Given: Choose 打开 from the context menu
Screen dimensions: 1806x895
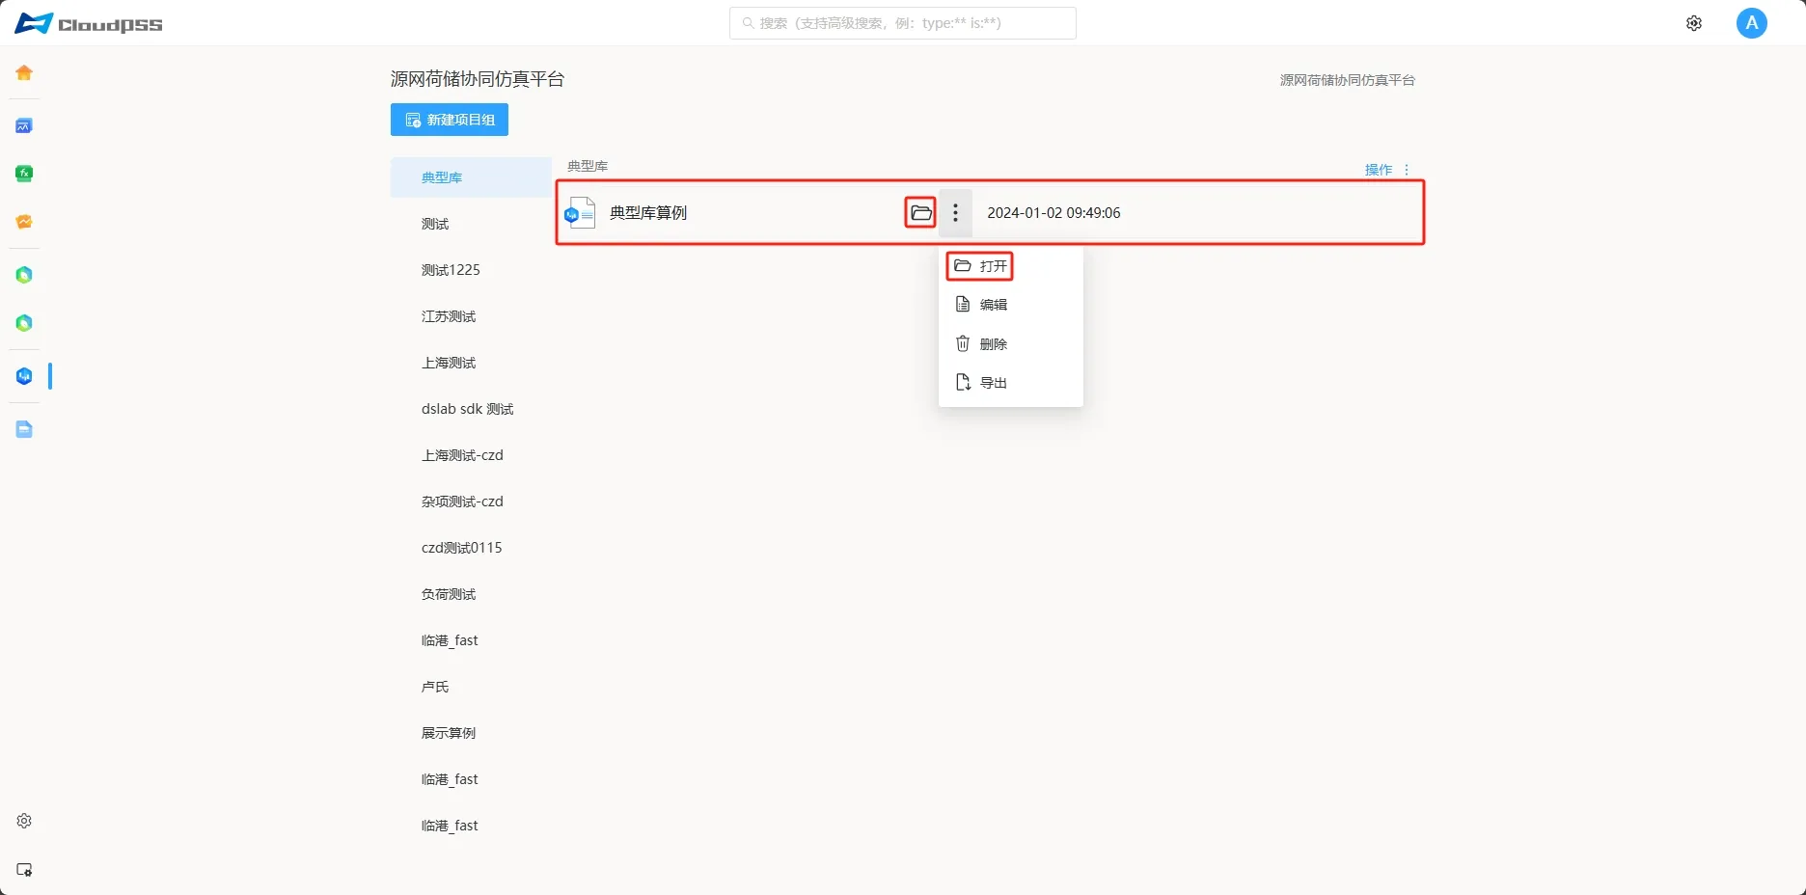Looking at the screenshot, I should (1010, 266).
